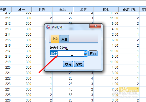
Task: Click the 学历 cell 3 in row 211
Action: (83, 18)
